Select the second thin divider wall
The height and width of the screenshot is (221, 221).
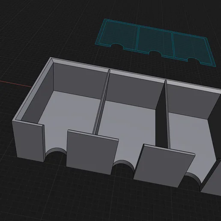(167, 114)
